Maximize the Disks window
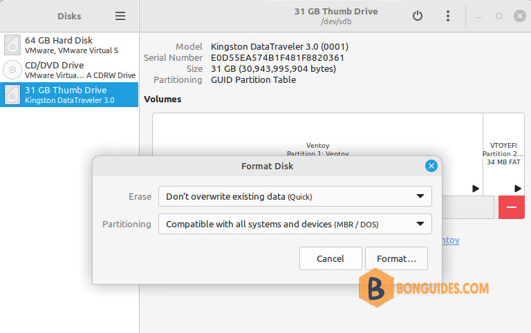The width and height of the screenshot is (531, 333). tap(499, 16)
